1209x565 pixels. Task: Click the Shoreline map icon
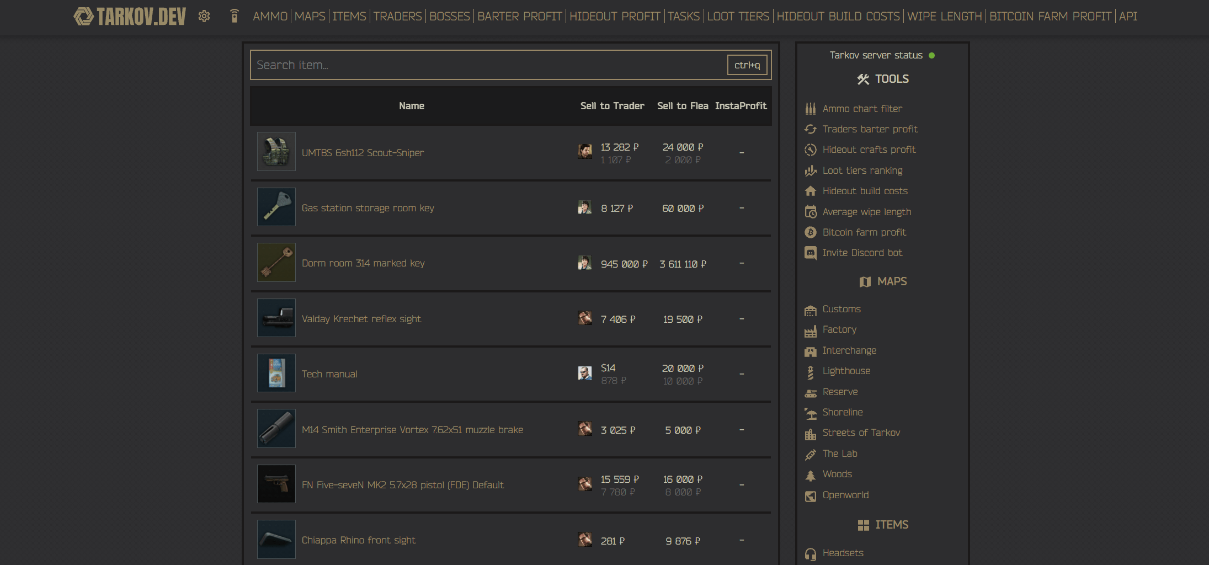pos(810,413)
